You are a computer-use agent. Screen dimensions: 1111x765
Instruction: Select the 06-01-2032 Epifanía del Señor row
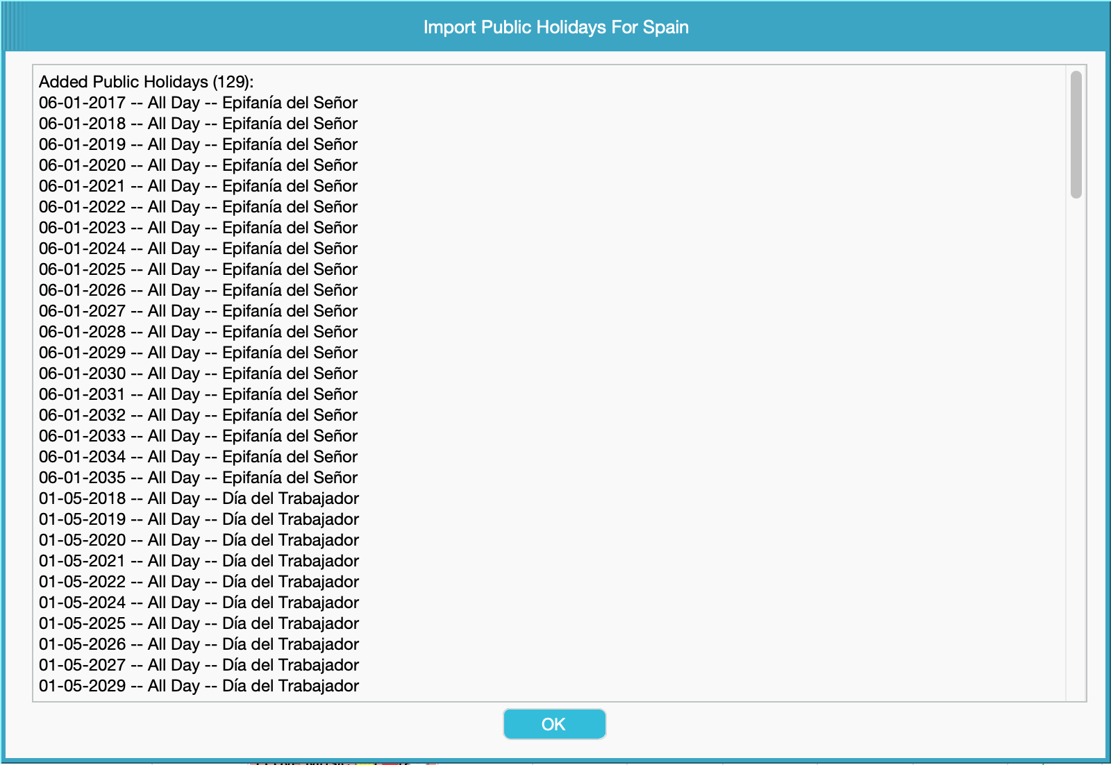click(198, 415)
